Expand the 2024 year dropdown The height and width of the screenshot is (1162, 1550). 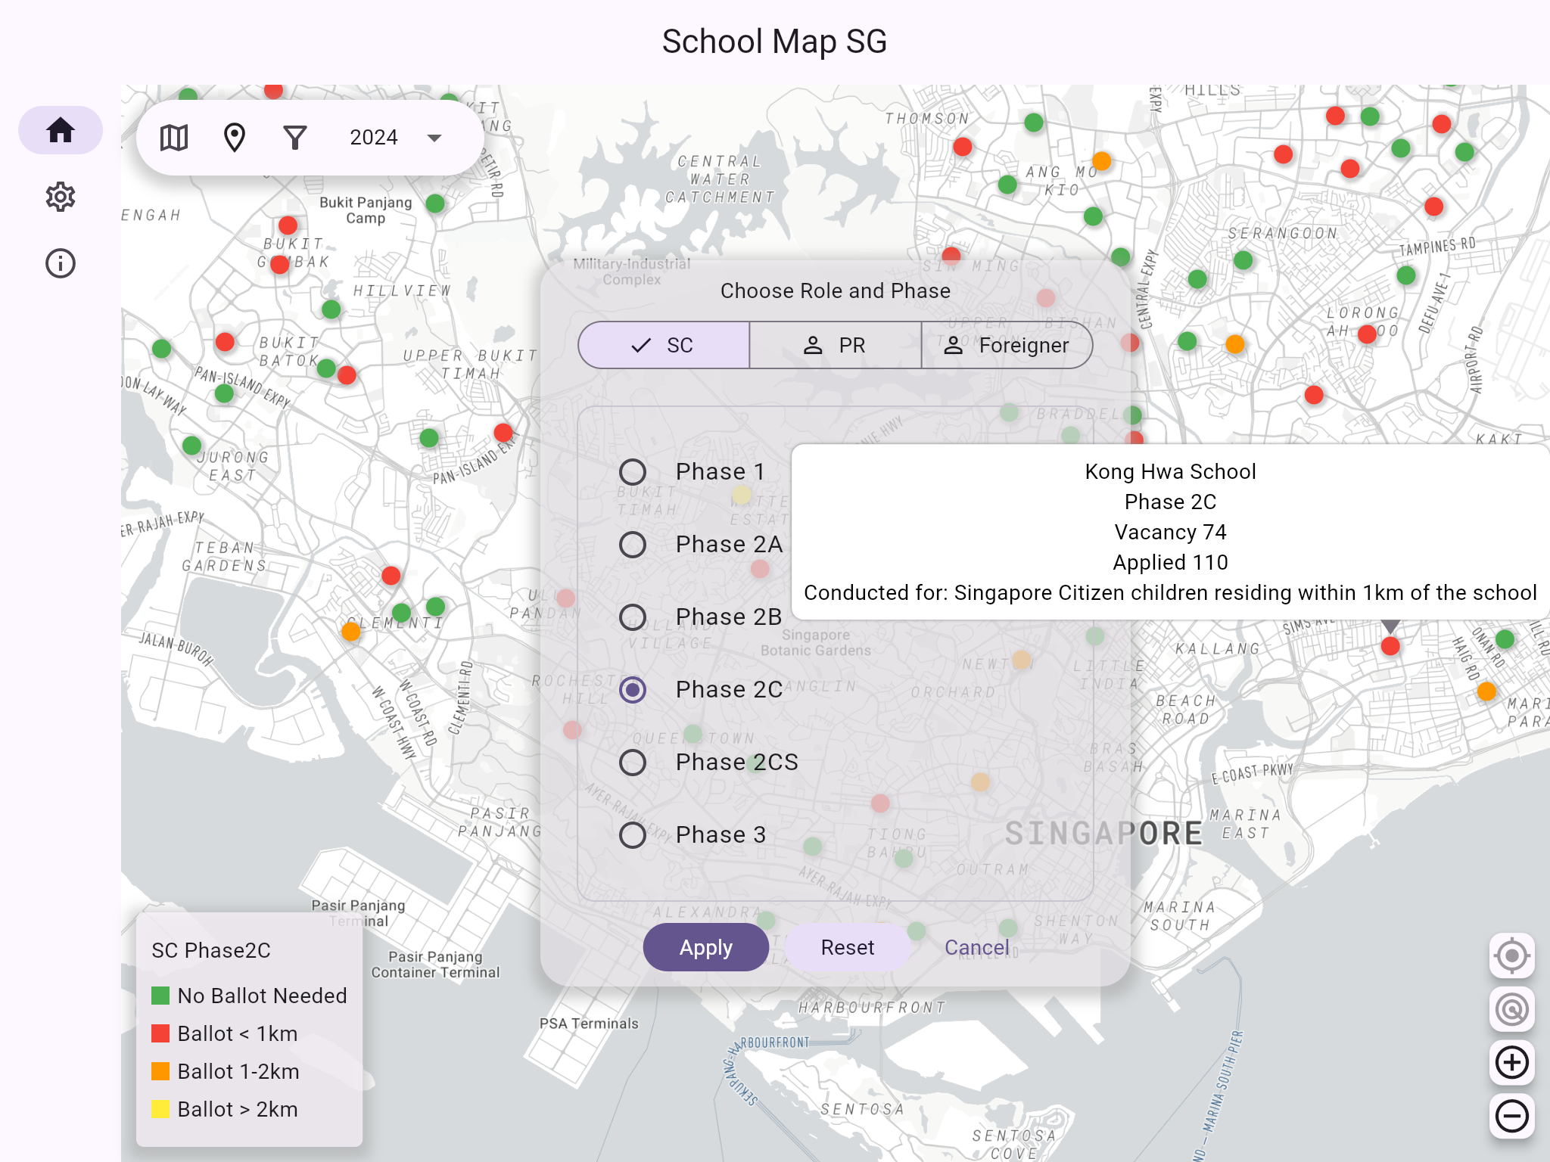(396, 138)
